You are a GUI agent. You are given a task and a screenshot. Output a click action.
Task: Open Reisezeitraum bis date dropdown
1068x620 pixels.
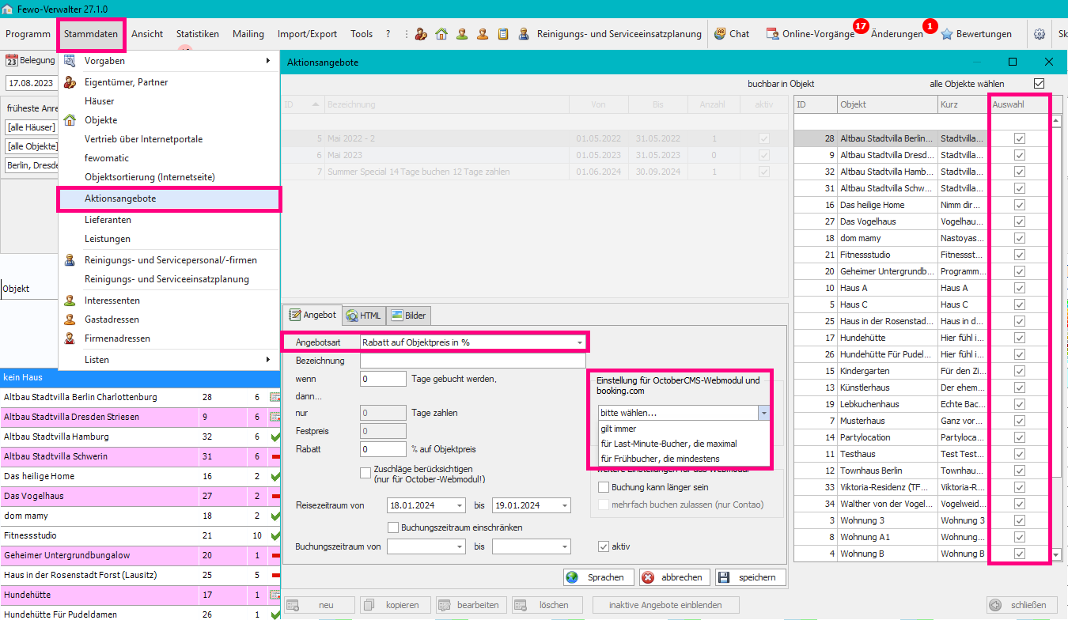point(564,505)
